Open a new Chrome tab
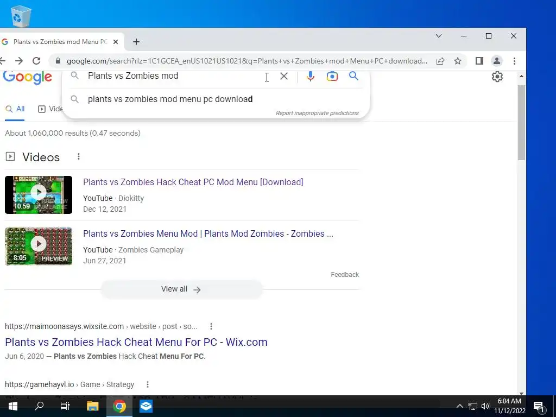 pos(136,42)
